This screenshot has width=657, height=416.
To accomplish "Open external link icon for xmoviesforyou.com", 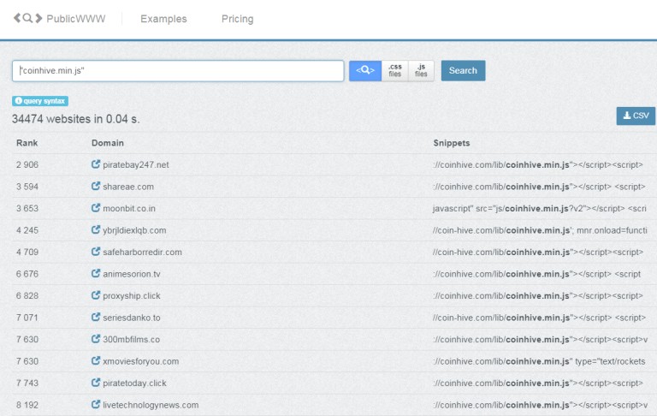I will pyautogui.click(x=96, y=360).
